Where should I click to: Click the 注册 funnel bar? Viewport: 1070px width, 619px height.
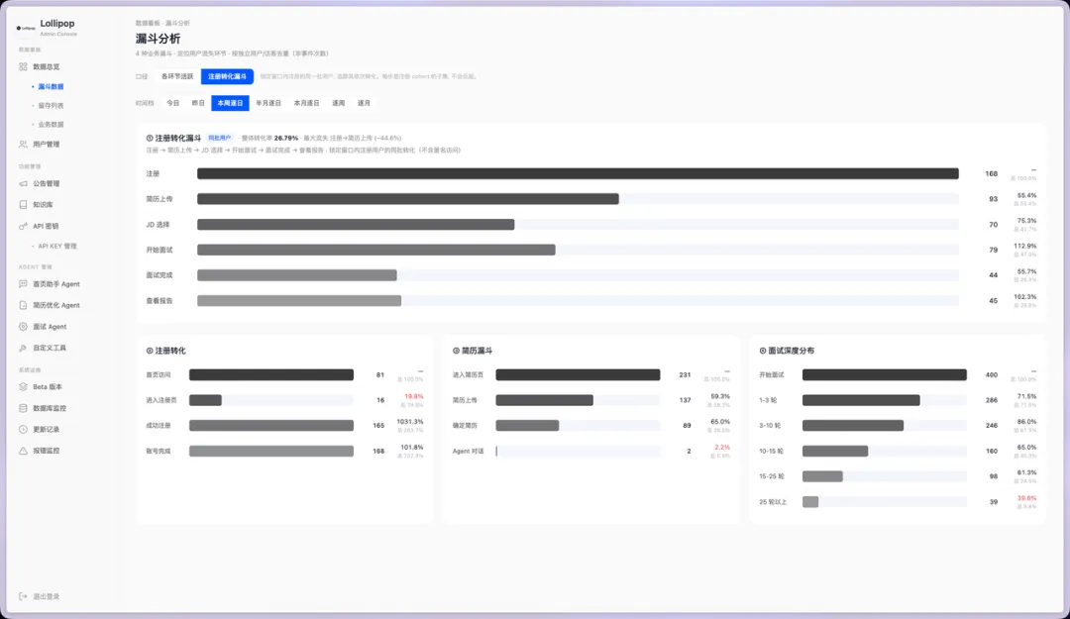(x=578, y=174)
